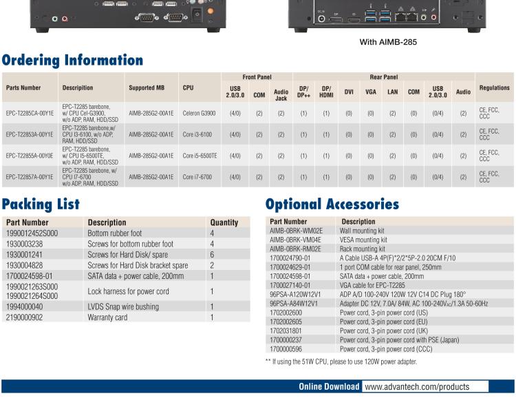Click the Rear Panel column group header
The image size is (516, 407).
pyautogui.click(x=384, y=77)
